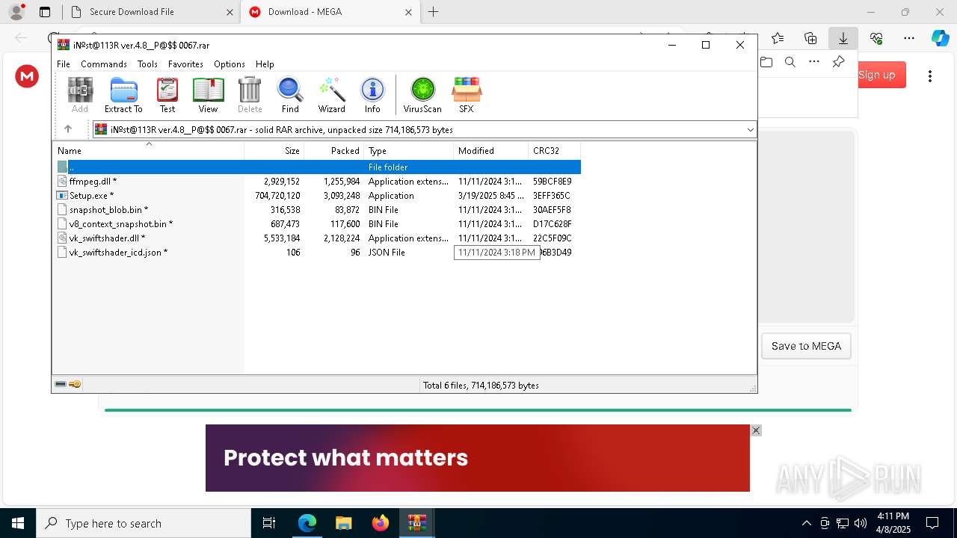
Task: Sort by Modified column header
Action: click(491, 150)
